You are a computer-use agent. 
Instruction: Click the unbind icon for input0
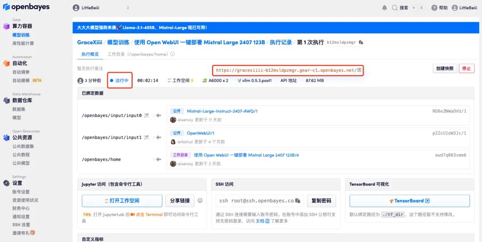pos(146,116)
